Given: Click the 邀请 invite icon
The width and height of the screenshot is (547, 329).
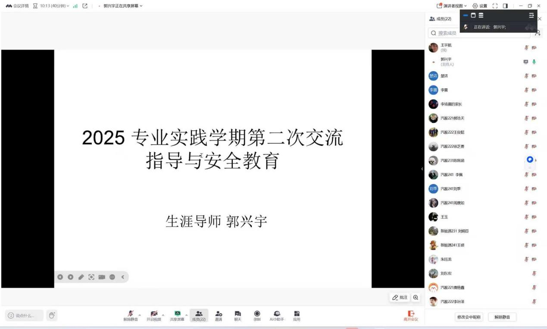Looking at the screenshot, I should tap(219, 316).
